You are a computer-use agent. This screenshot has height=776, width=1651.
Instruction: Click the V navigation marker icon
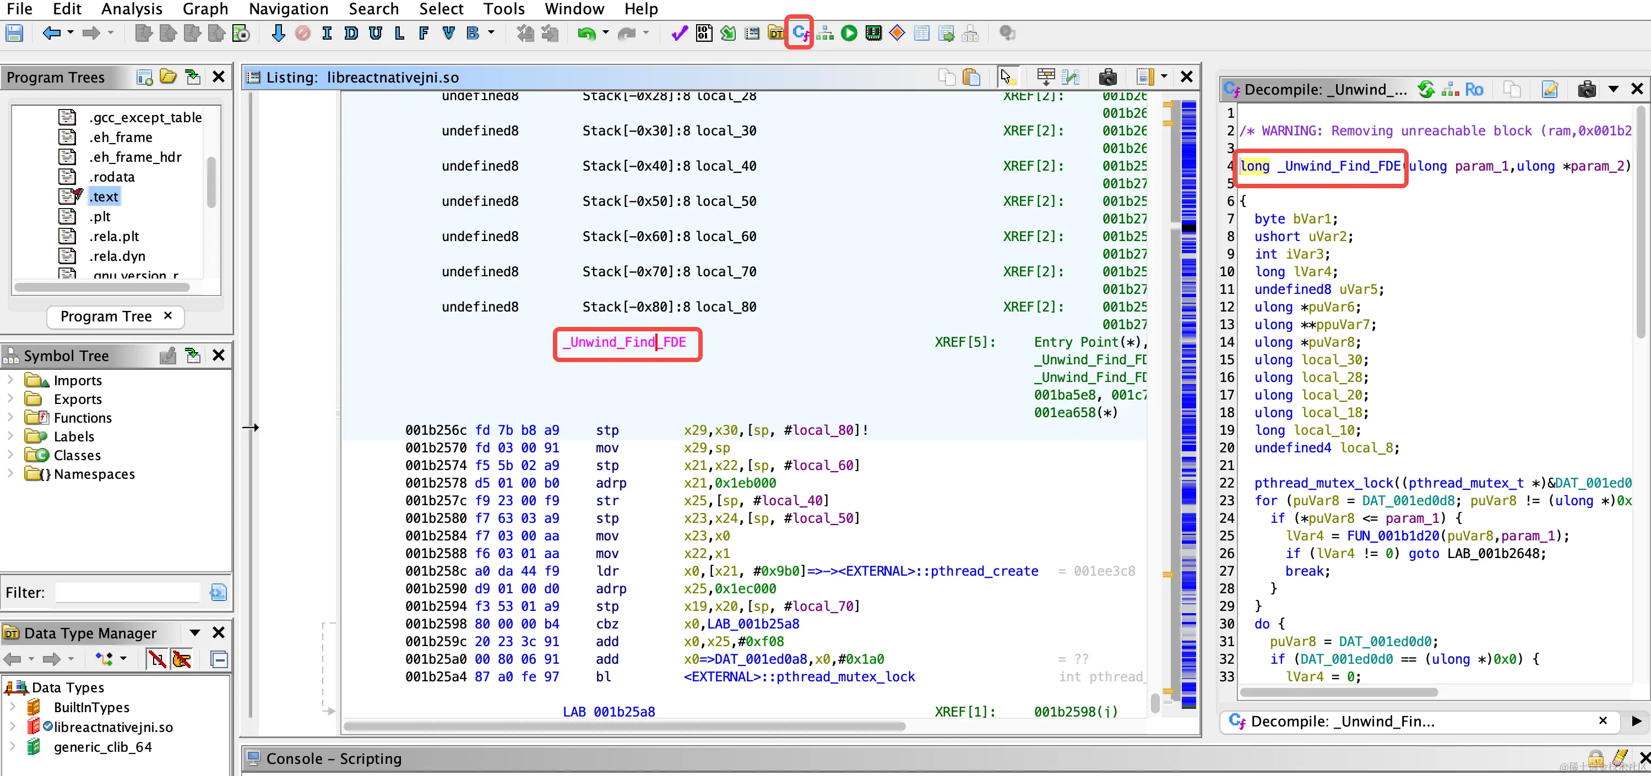pos(448,33)
